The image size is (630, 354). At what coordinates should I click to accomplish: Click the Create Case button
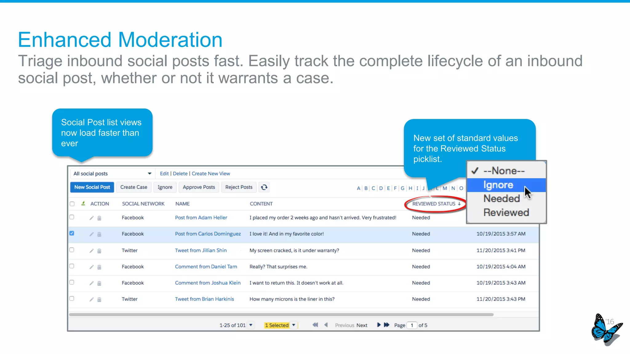(134, 187)
